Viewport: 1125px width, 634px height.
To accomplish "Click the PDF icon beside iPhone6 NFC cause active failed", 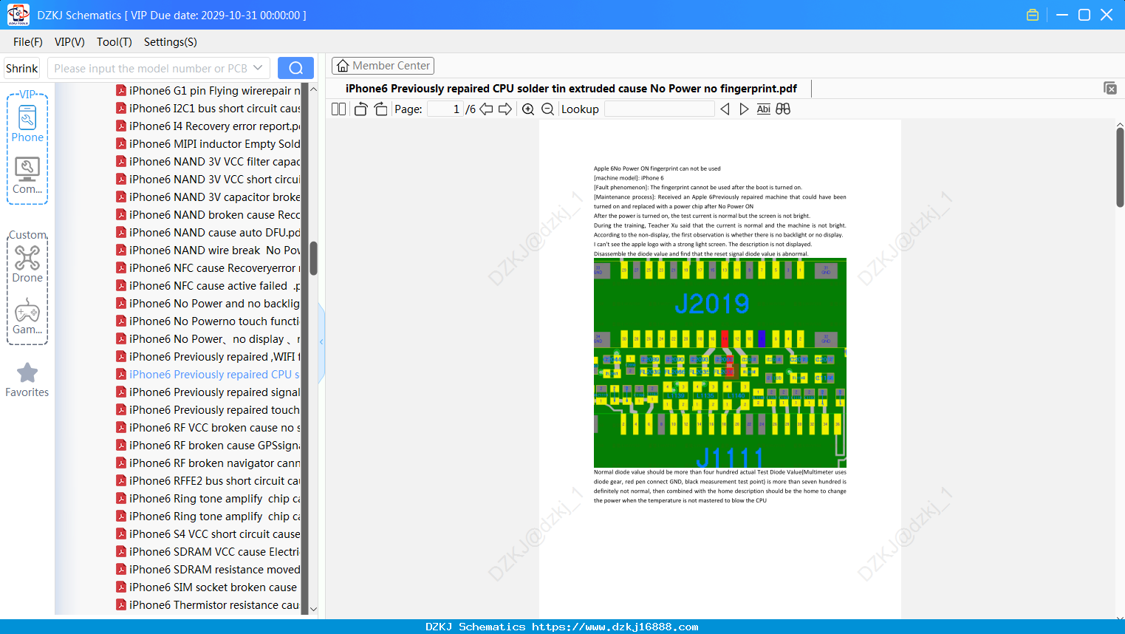I will (121, 285).
